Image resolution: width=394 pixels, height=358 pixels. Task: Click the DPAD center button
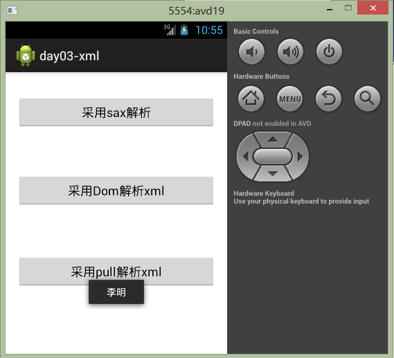(273, 156)
